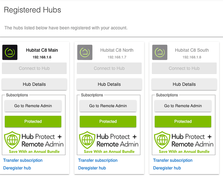Click Transfer subscription under C8 Main
Viewport: 223px width, 186px height.
click(x=23, y=160)
